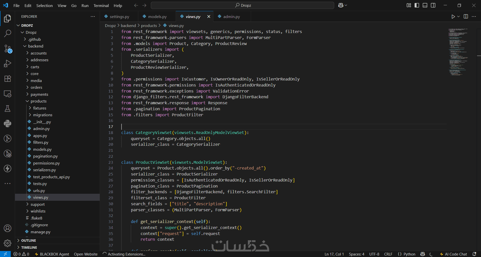Open Explorer Views and More Actions

(x=93, y=16)
